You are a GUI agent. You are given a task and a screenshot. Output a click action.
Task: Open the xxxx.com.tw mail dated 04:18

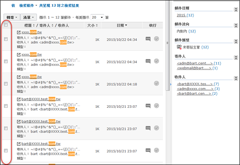(32, 77)
